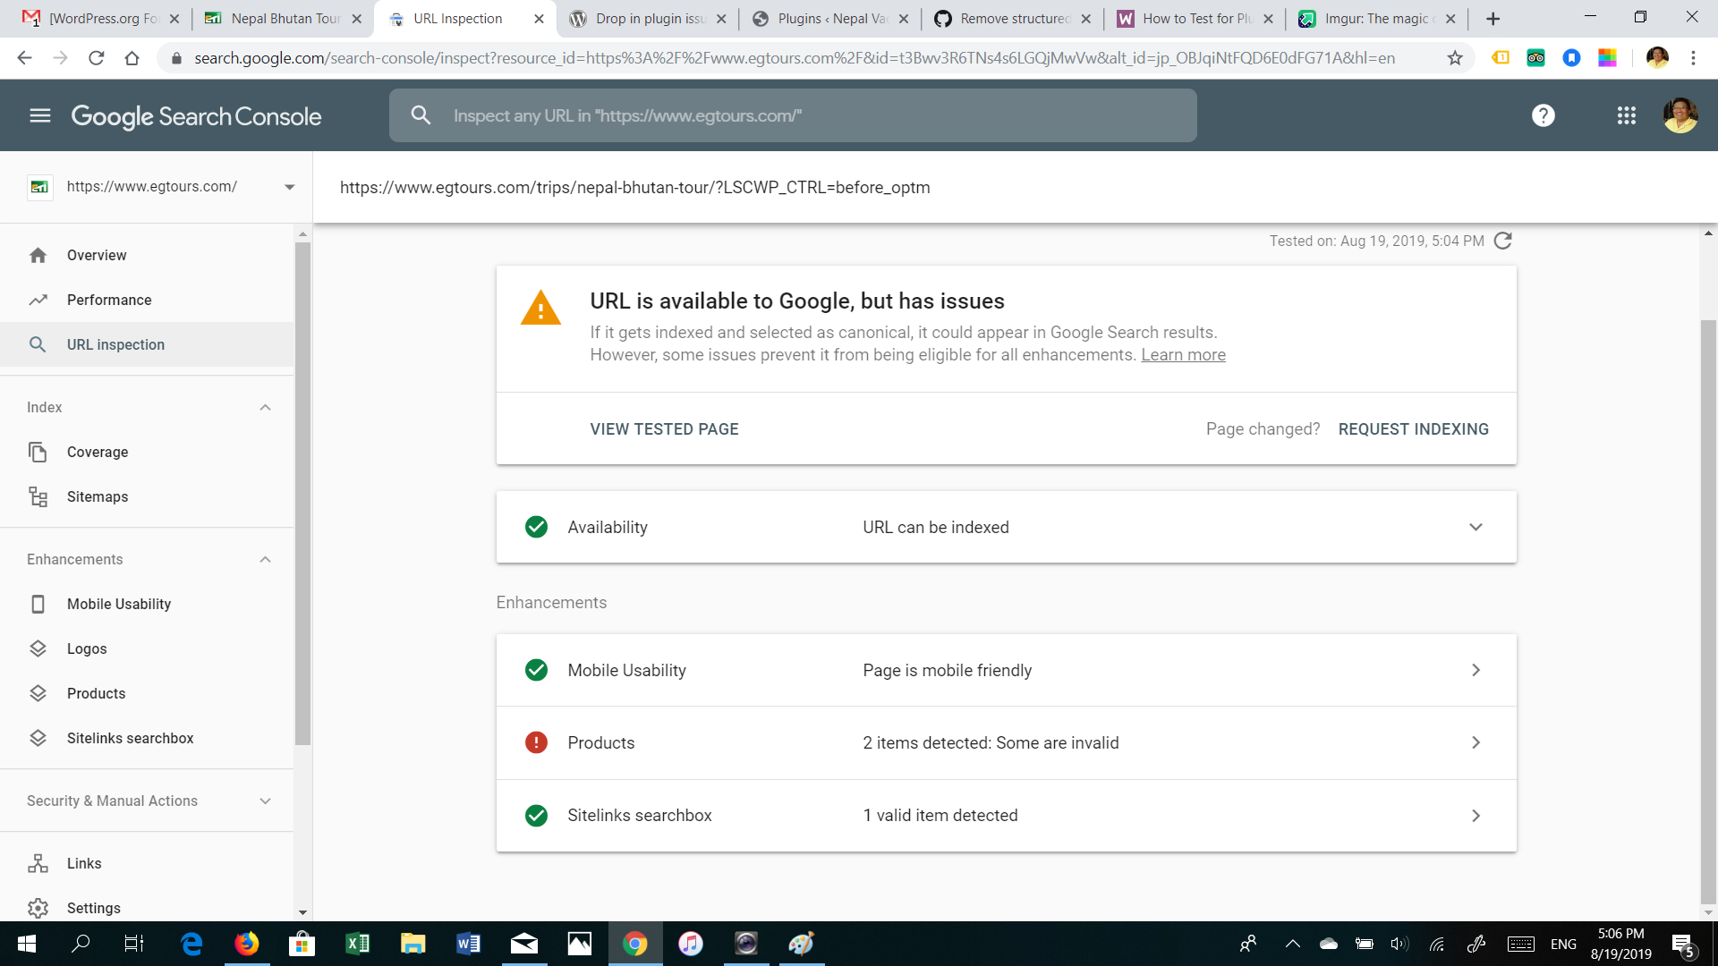Follow the Learn more link

(x=1183, y=355)
